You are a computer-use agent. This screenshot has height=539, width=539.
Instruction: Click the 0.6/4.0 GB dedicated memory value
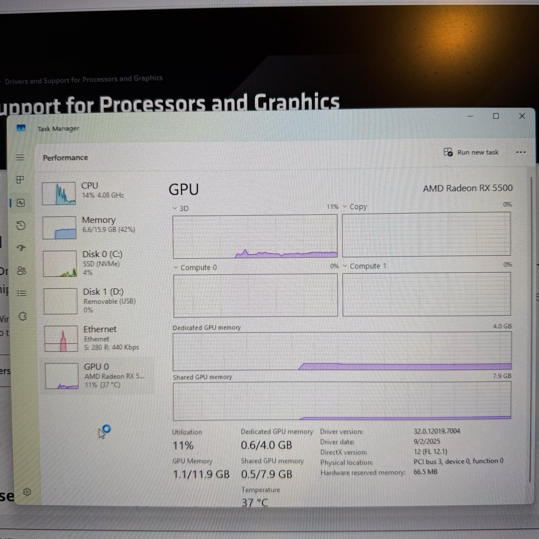pos(266,445)
